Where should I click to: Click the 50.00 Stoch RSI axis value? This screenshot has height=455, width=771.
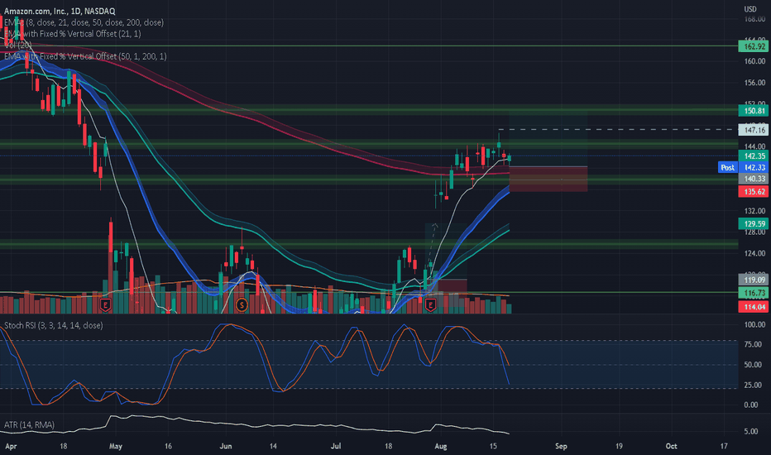pyautogui.click(x=754, y=365)
